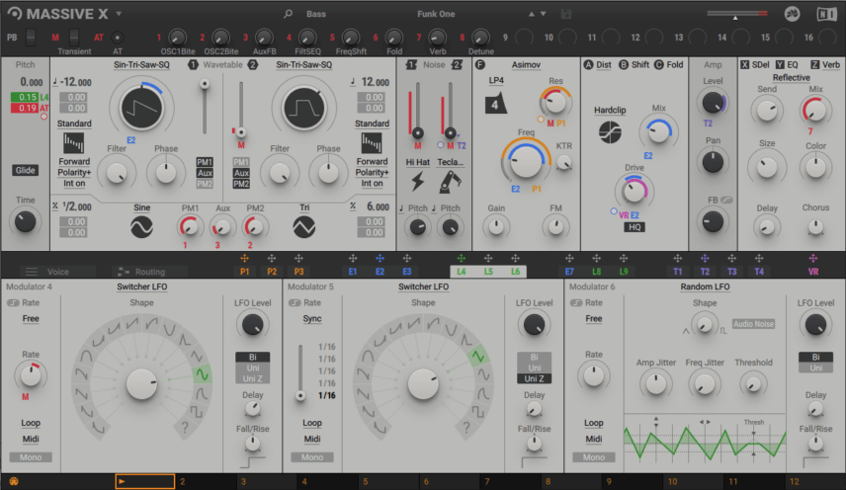Click the oscillator 1 pitch value -12.000
Screen dimensions: 846x490
click(75, 82)
